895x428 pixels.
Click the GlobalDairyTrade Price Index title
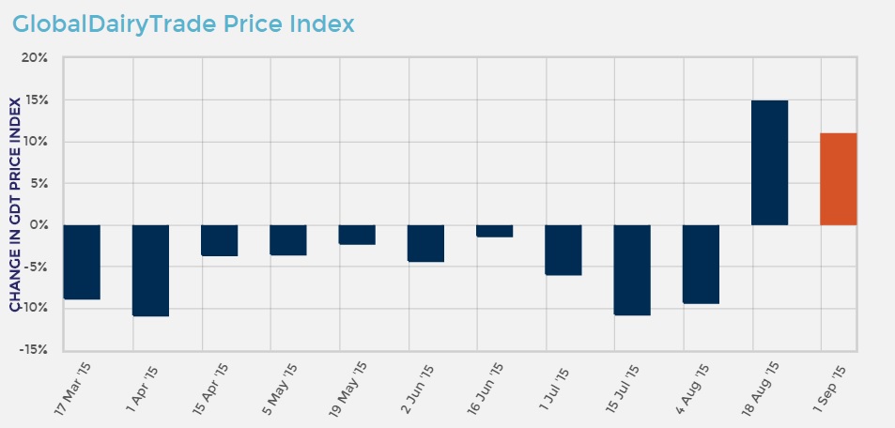pos(184,24)
